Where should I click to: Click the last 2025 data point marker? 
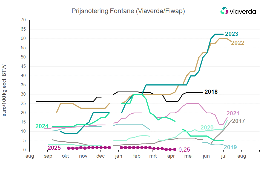tap(174, 149)
